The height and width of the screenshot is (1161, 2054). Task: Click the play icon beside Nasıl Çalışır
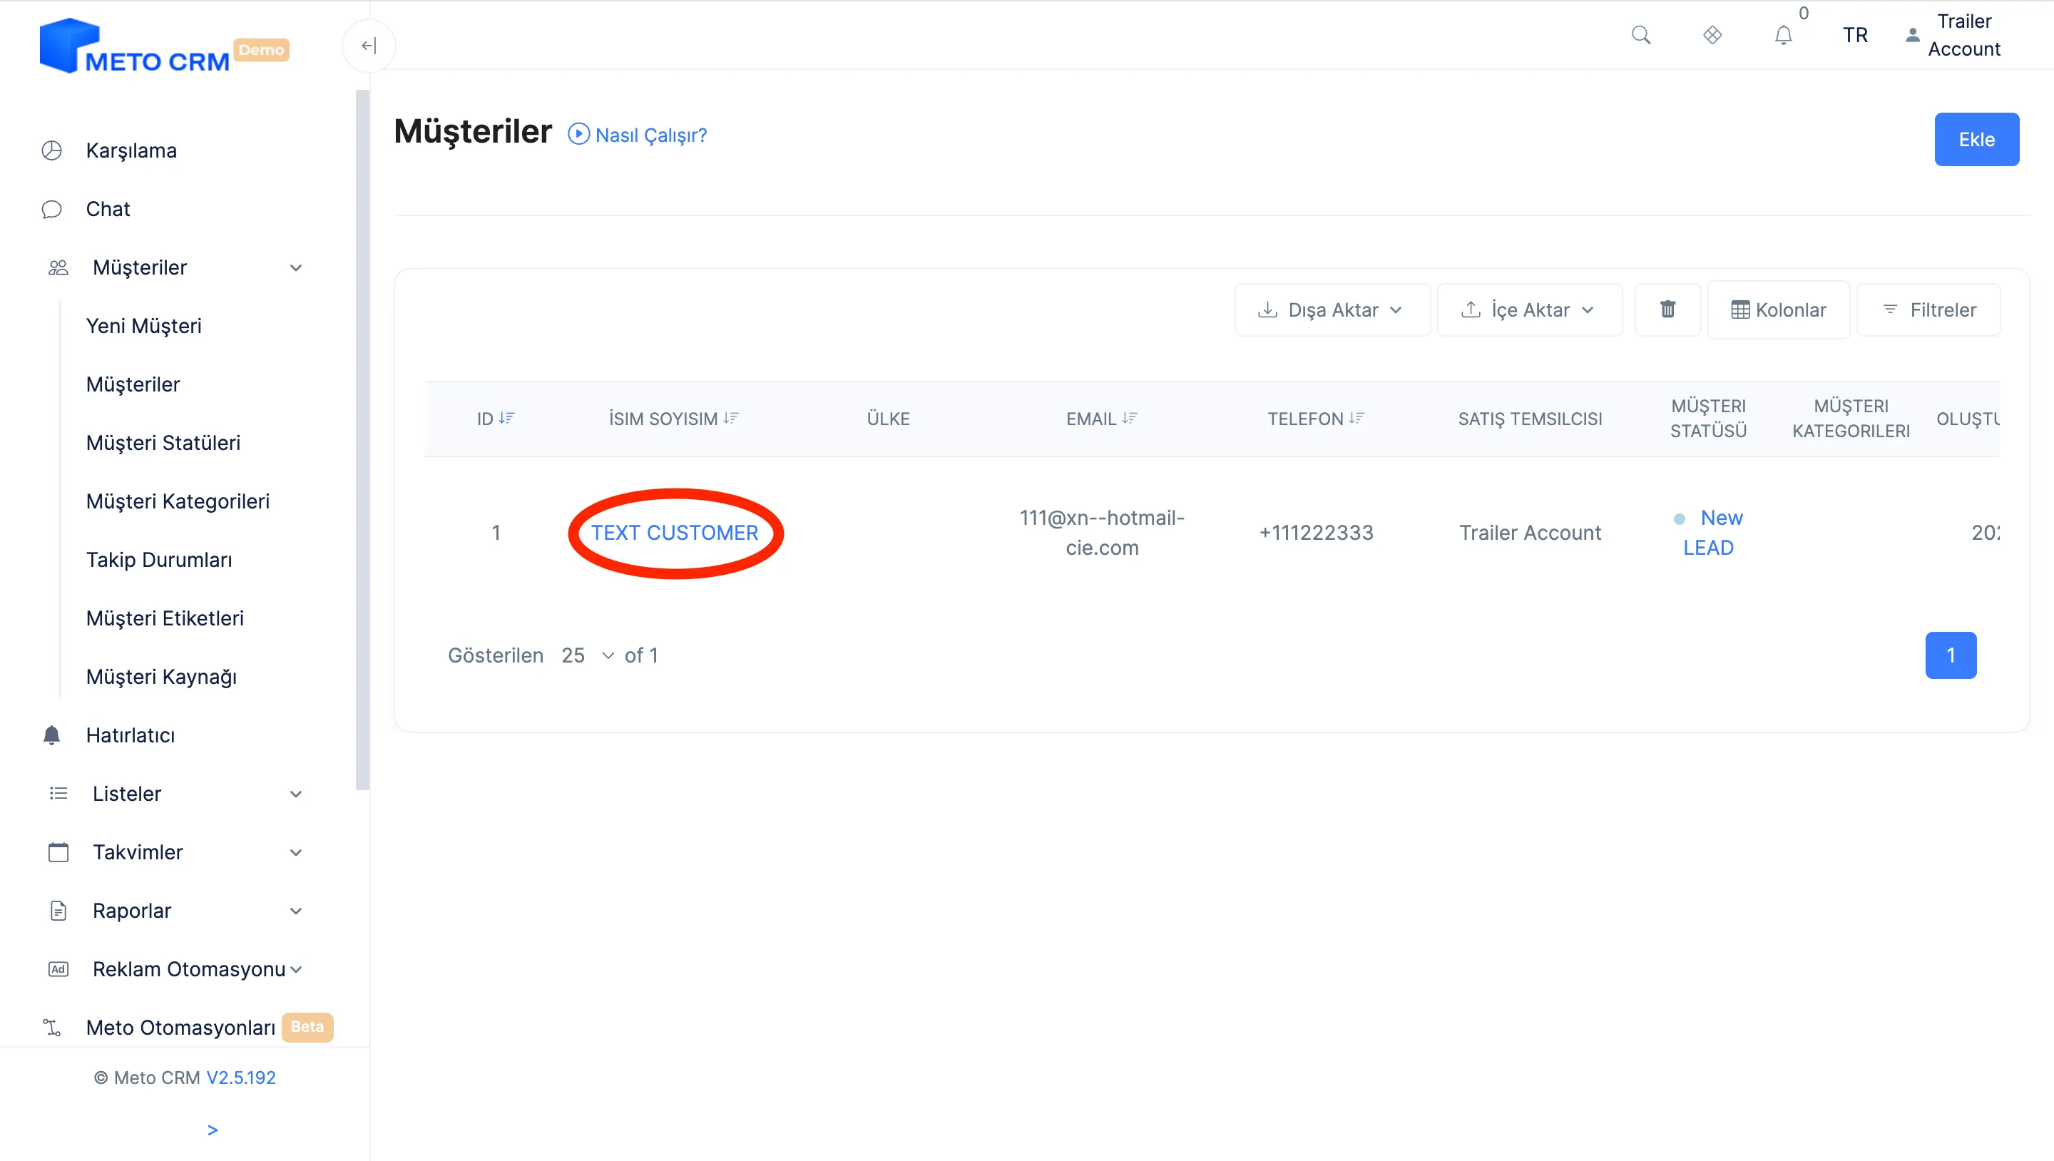pyautogui.click(x=579, y=134)
